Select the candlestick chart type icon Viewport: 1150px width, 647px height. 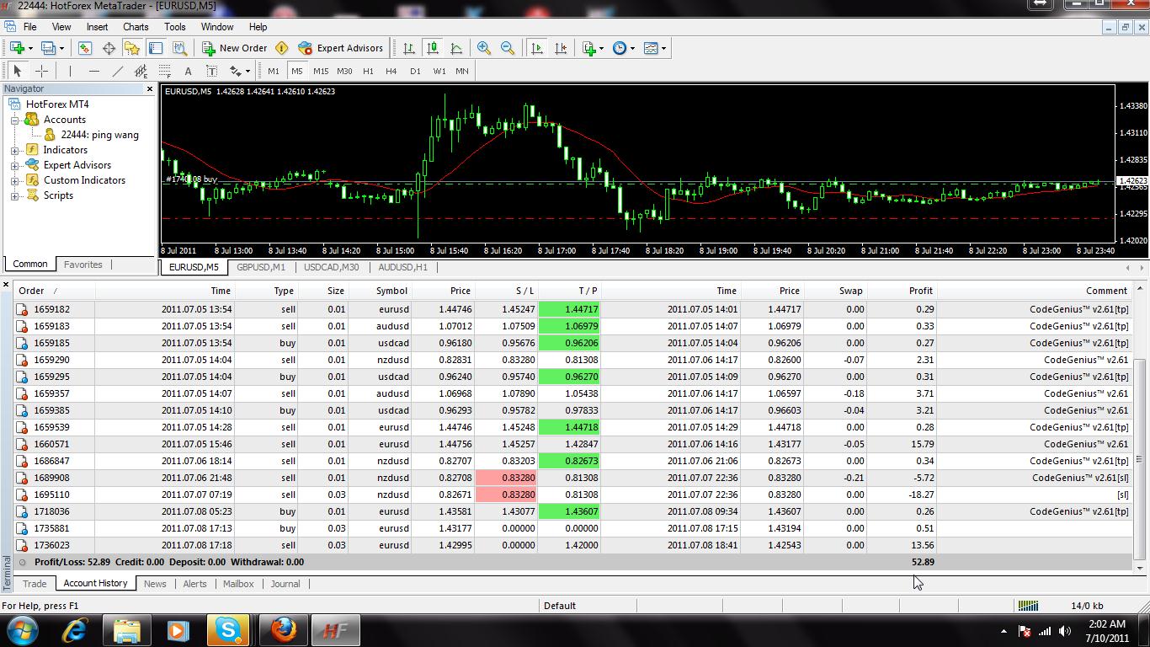tap(432, 48)
